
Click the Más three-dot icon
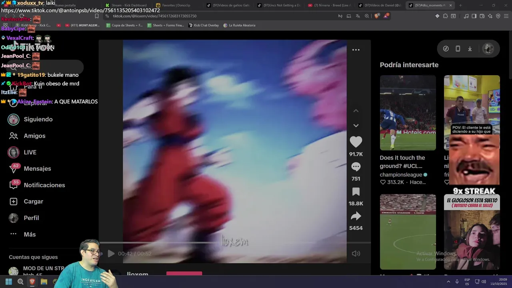13,234
